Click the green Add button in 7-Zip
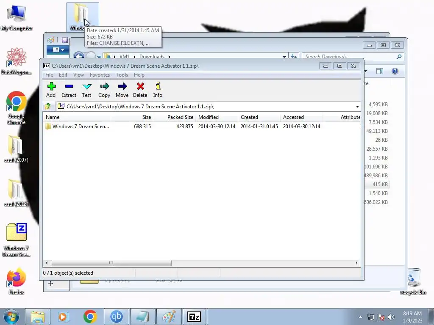 (x=51, y=90)
